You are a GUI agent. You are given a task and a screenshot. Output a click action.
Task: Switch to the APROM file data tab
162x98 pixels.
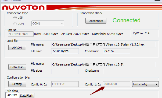pyautogui.click(x=12, y=95)
